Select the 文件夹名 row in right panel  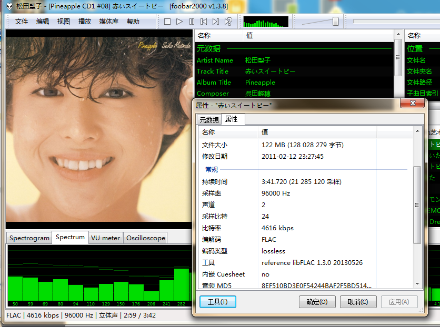[x=423, y=71]
